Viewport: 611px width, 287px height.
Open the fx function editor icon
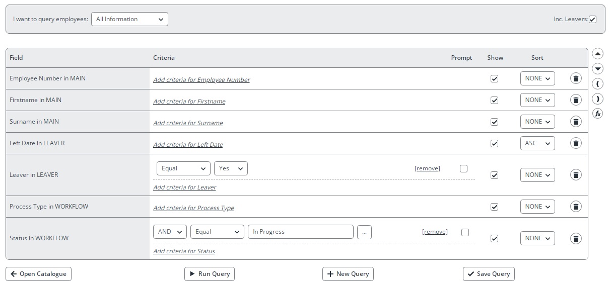597,114
